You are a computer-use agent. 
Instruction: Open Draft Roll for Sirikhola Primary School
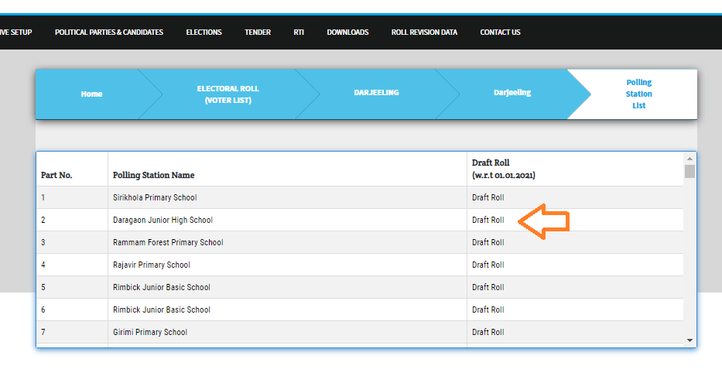pos(488,197)
